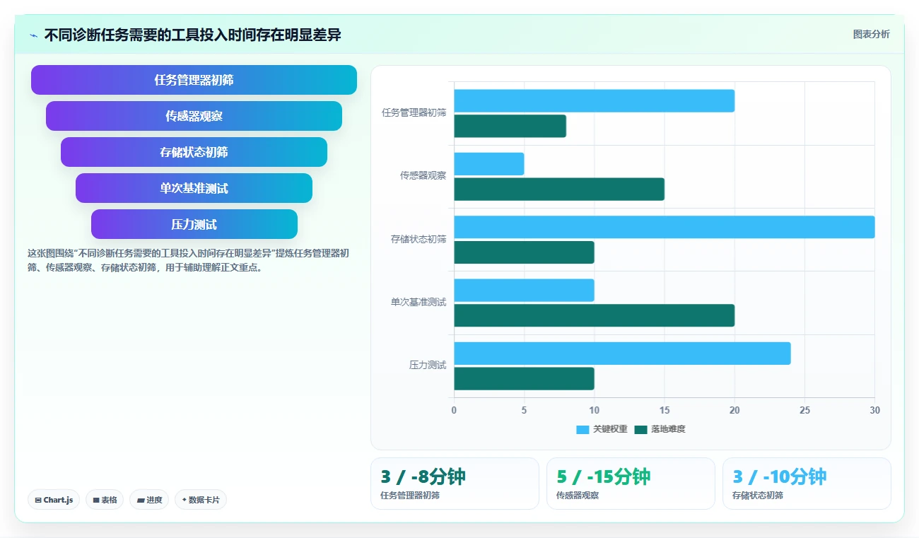Toggle the 落地难度 legend entry
919x538 pixels.
pos(660,429)
